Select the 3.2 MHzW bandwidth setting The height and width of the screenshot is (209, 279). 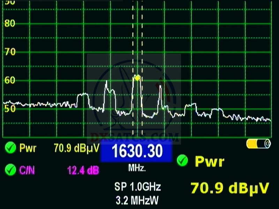tap(137, 201)
